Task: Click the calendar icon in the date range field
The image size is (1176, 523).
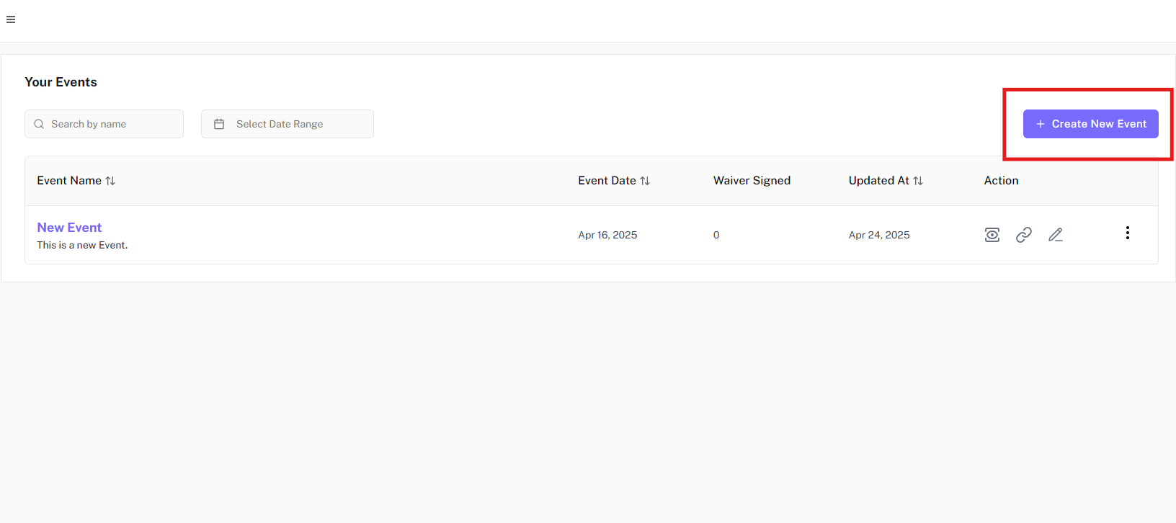Action: tap(219, 124)
